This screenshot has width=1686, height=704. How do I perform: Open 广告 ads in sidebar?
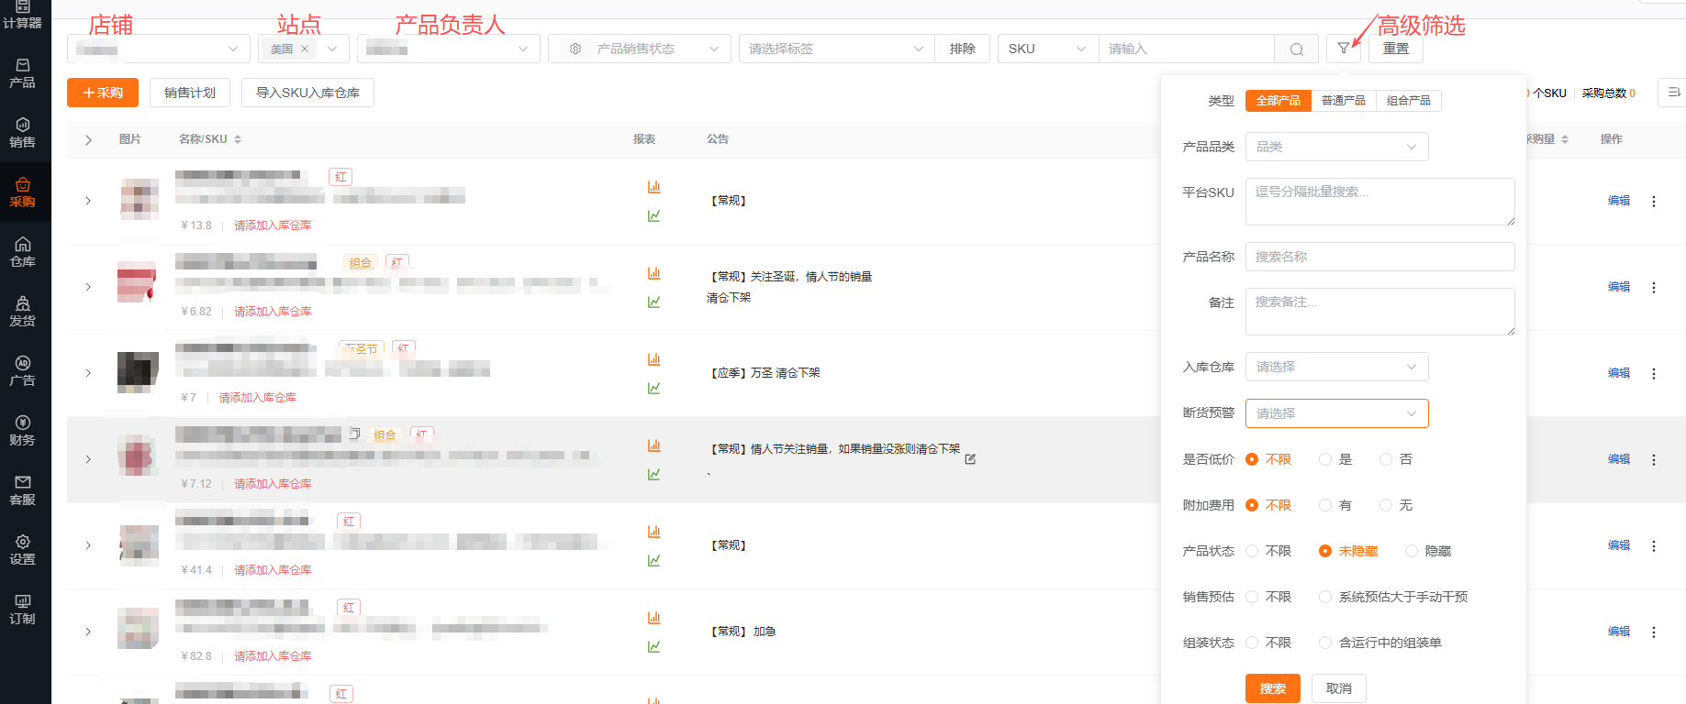pyautogui.click(x=23, y=371)
